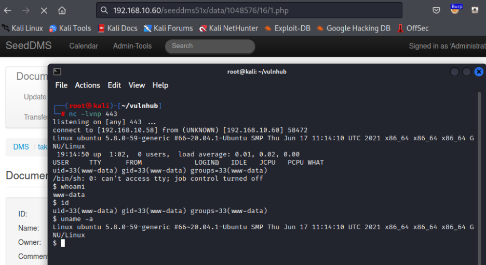Click the 'nc -lvnp 443' command text

pyautogui.click(x=93, y=114)
